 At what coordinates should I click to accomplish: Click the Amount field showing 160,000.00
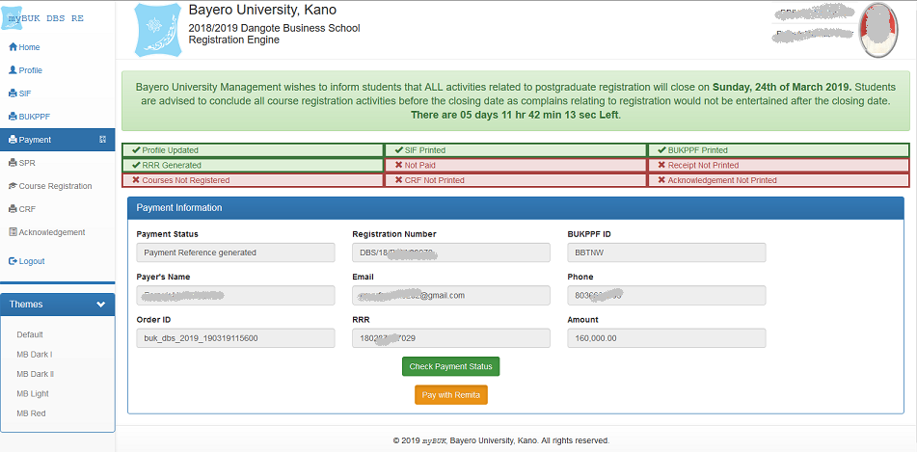pyautogui.click(x=666, y=338)
